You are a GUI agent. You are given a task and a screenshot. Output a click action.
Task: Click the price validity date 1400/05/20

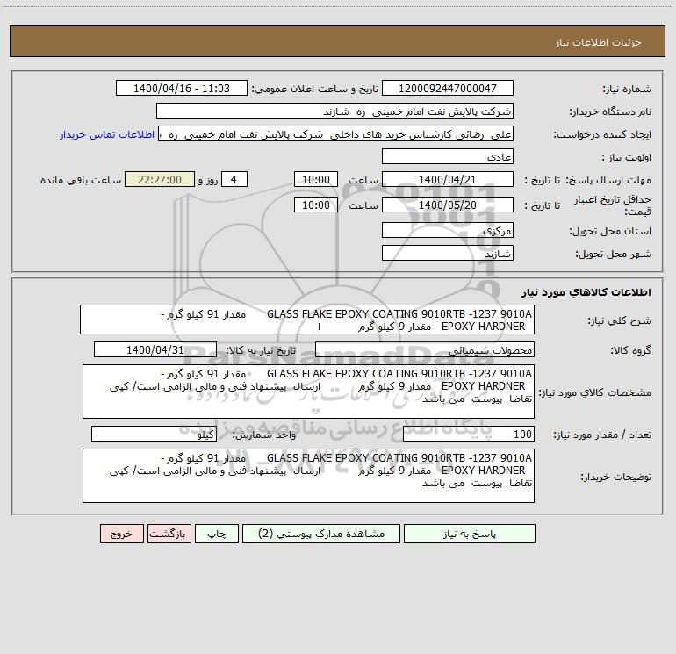click(448, 205)
